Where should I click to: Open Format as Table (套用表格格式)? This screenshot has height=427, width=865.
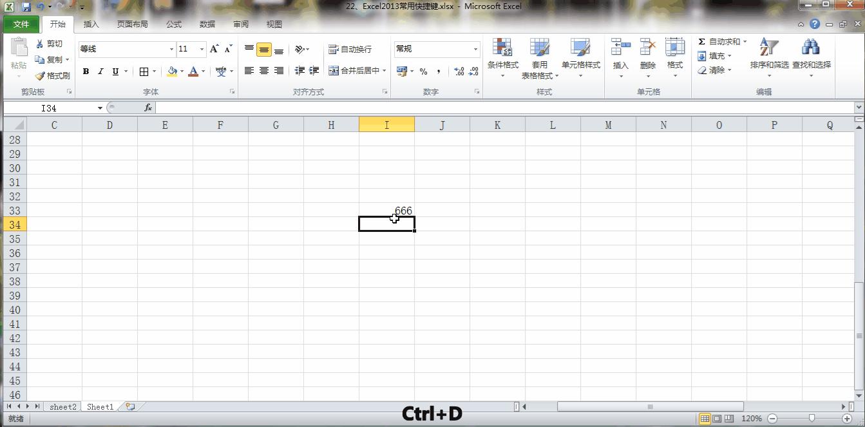tap(540, 57)
